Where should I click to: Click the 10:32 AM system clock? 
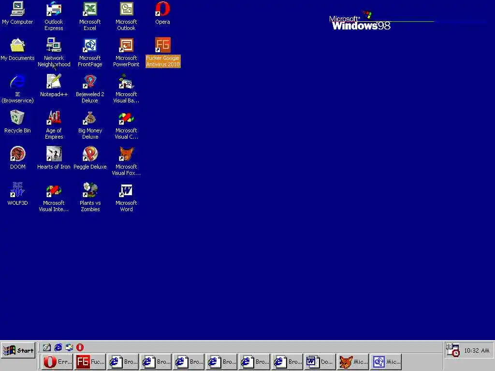click(x=477, y=351)
